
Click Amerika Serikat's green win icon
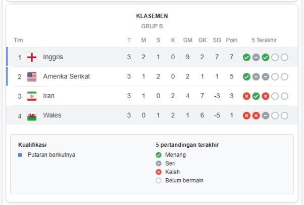tap(246, 77)
